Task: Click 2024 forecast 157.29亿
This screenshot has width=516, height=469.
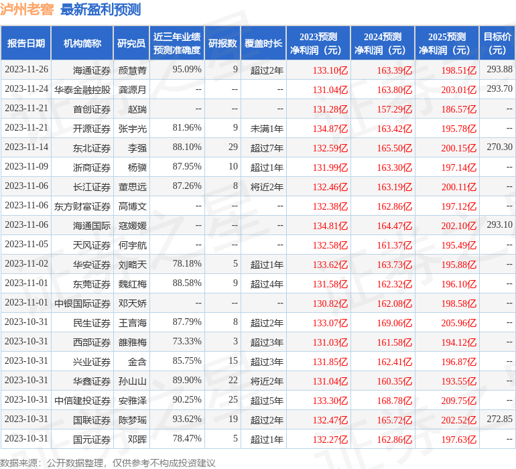Action: 394,109
